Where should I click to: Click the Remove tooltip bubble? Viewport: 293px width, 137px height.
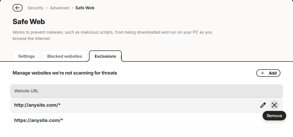point(274,116)
